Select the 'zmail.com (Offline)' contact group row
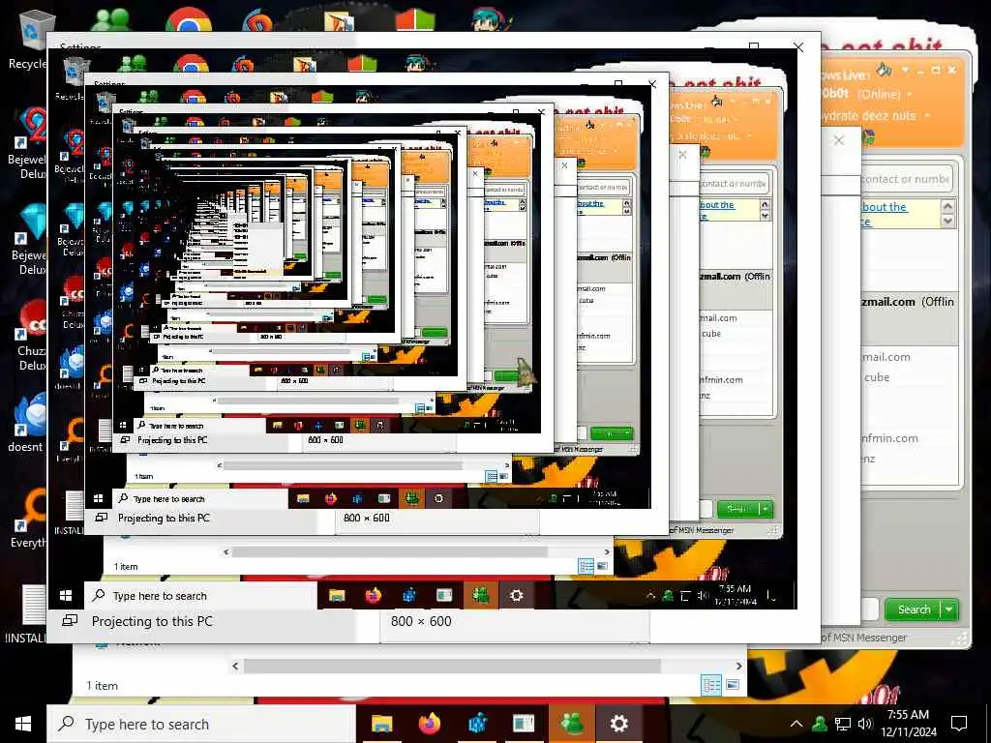991x743 pixels. pos(908,302)
